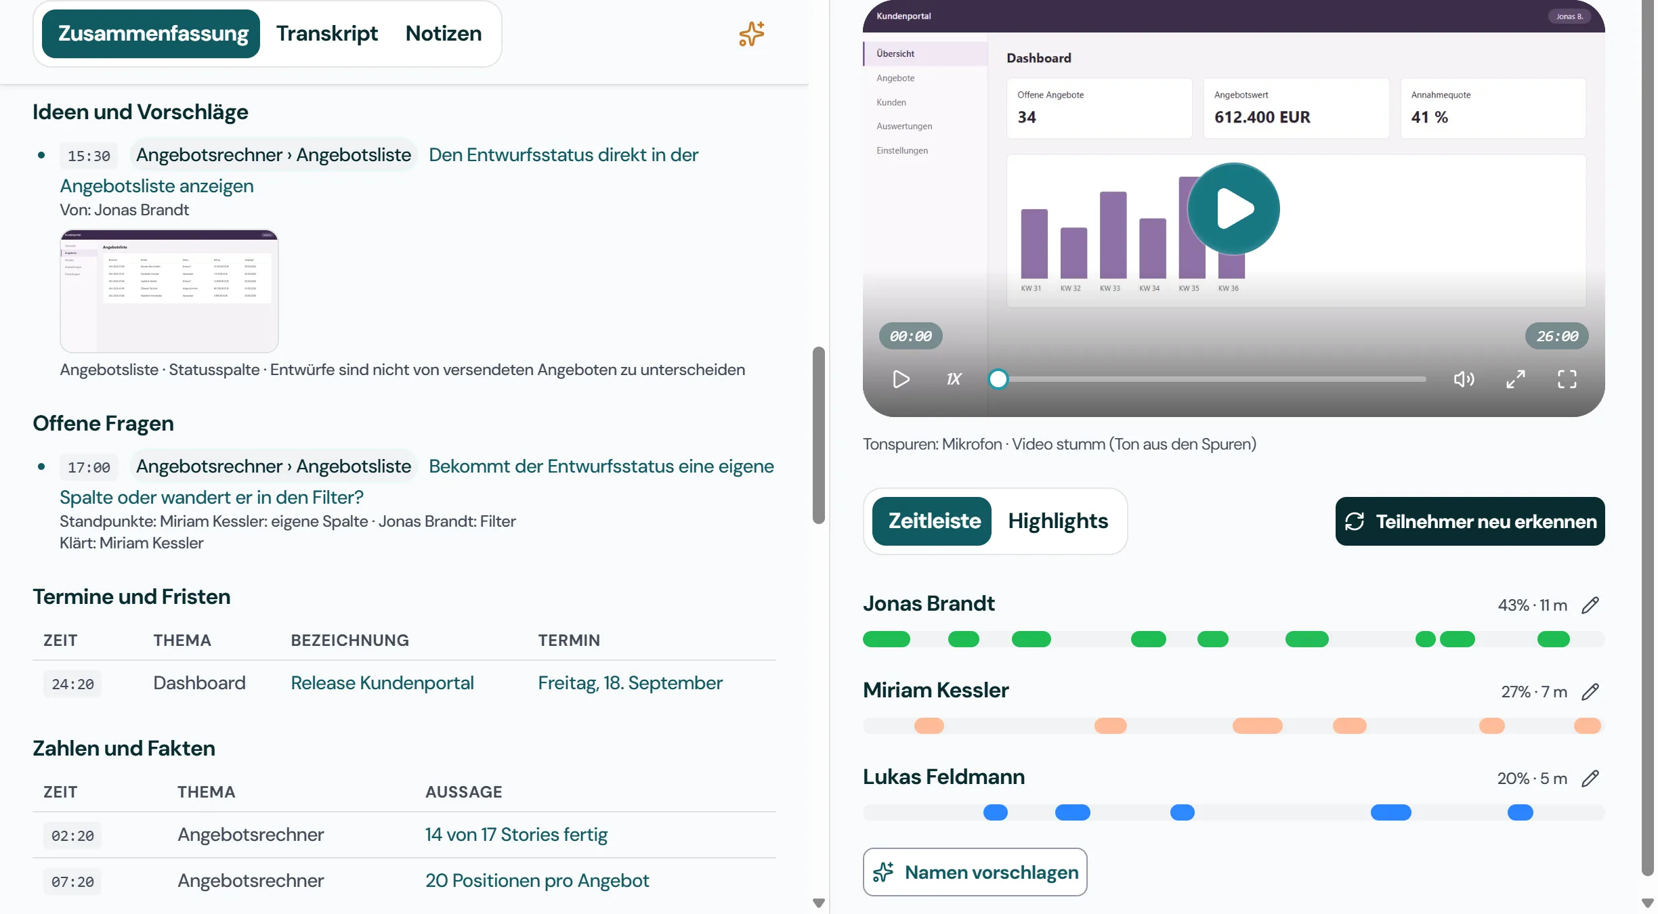The height and width of the screenshot is (914, 1658).
Task: Edit Jonas Brandt's name with the pencil icon
Action: [x=1590, y=605]
